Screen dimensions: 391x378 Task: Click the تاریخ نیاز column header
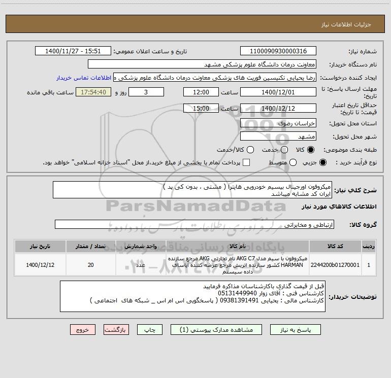(40, 246)
